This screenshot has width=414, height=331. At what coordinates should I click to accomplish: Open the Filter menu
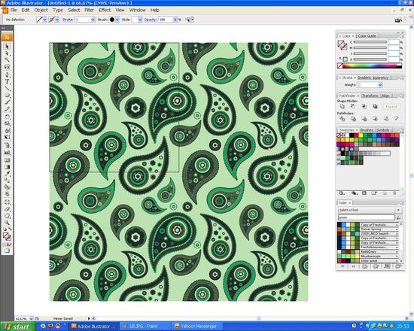(x=89, y=10)
